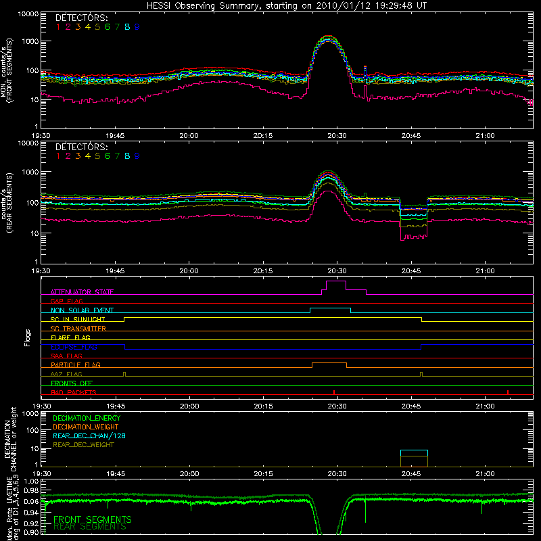Click the raised PARTICLE_FLAG orange segment
This screenshot has height=541, width=541.
pos(329,363)
